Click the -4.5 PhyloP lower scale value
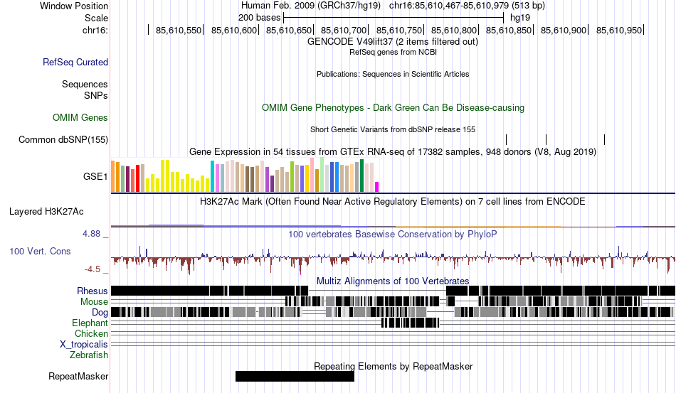 (93, 269)
